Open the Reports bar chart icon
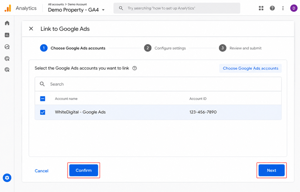Viewport: 300px width, 192px height. click(7, 35)
